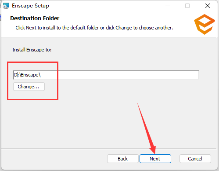Screen dimensions: 219x171
Task: Minimize the Enscape Setup window
Action: (168, 6)
